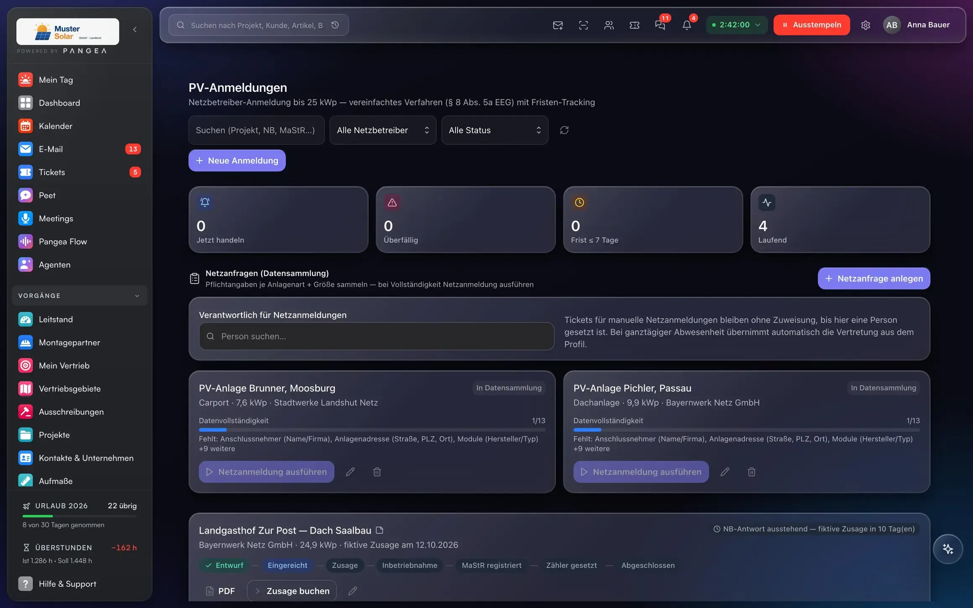Open the notifications bell icon

(687, 25)
